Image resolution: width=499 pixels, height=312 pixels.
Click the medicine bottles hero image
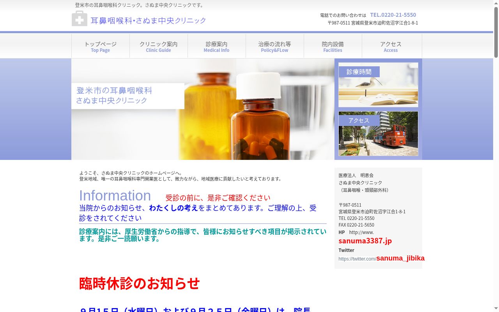(203, 109)
